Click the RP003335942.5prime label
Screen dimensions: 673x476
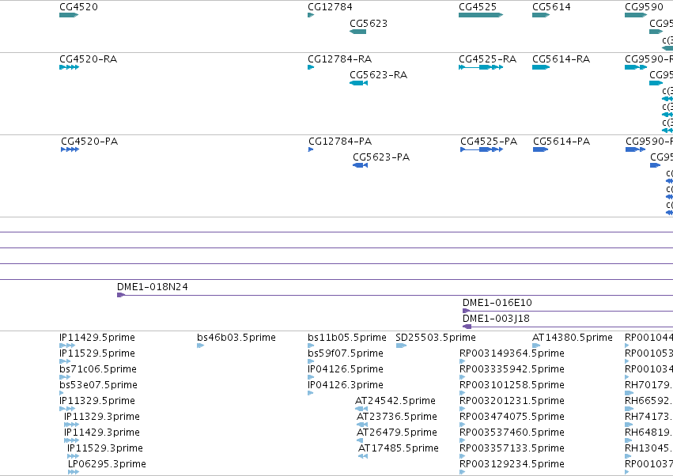click(x=512, y=369)
